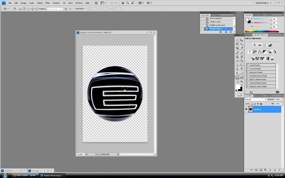Expand Levels Presets
The height and width of the screenshot is (178, 285).
tap(248, 65)
